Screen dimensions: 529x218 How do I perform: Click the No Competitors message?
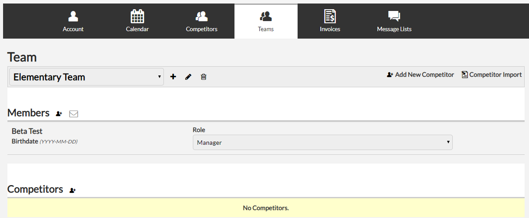click(x=266, y=208)
